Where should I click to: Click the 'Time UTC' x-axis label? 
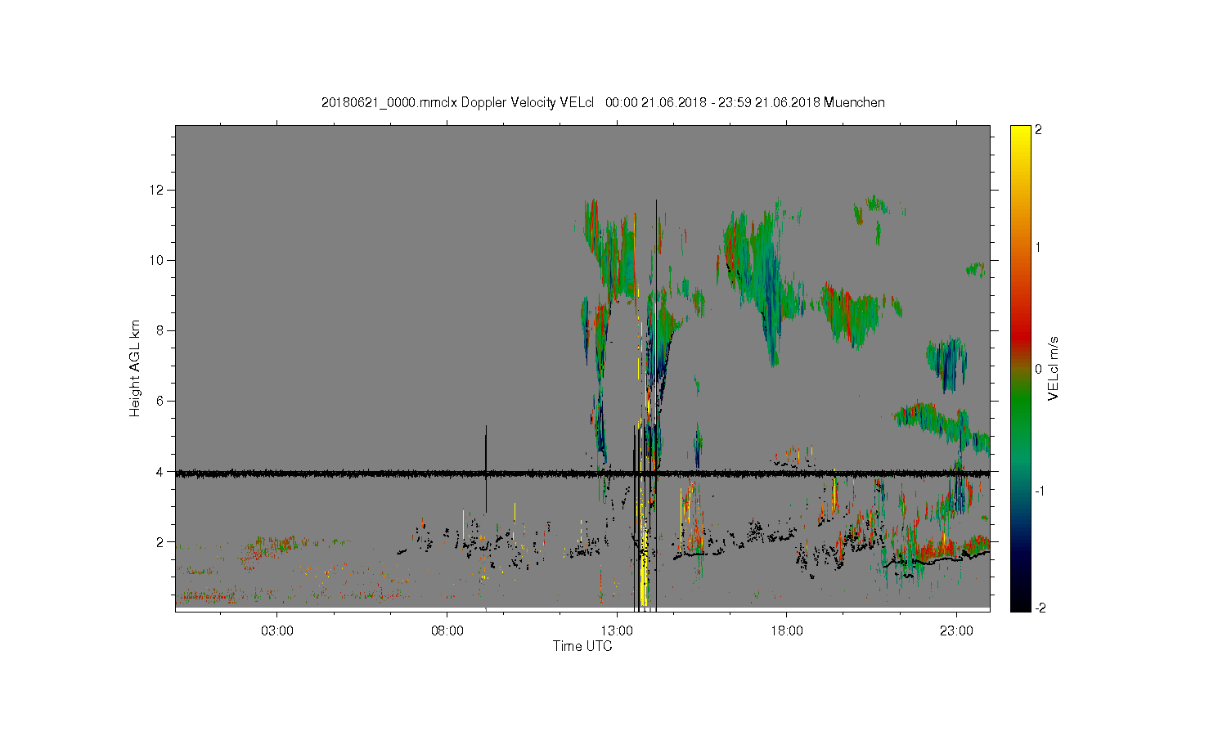(582, 646)
